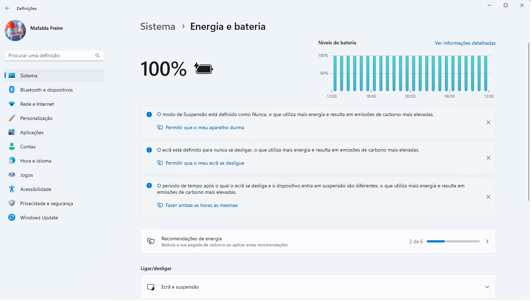Open Aplicações settings page

coord(32,132)
